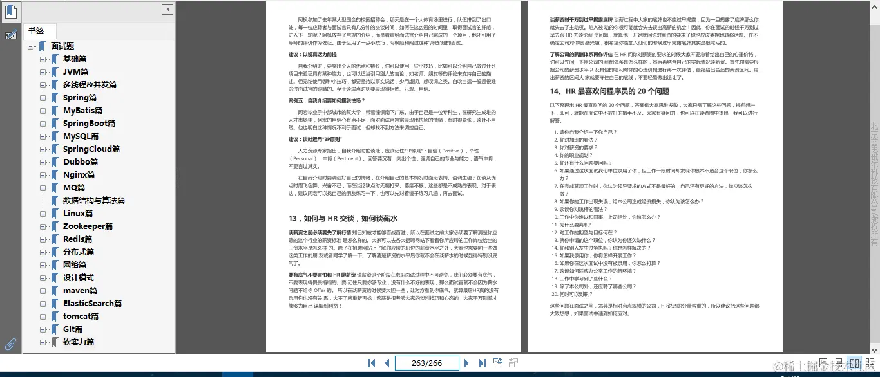Viewport: 880px width, 377px height.
Task: Click list item 你的职业规划？
Action: (x=575, y=155)
